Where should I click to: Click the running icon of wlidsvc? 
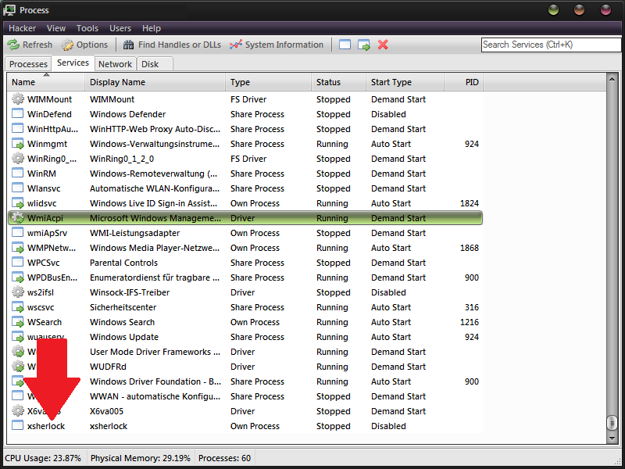[18, 203]
